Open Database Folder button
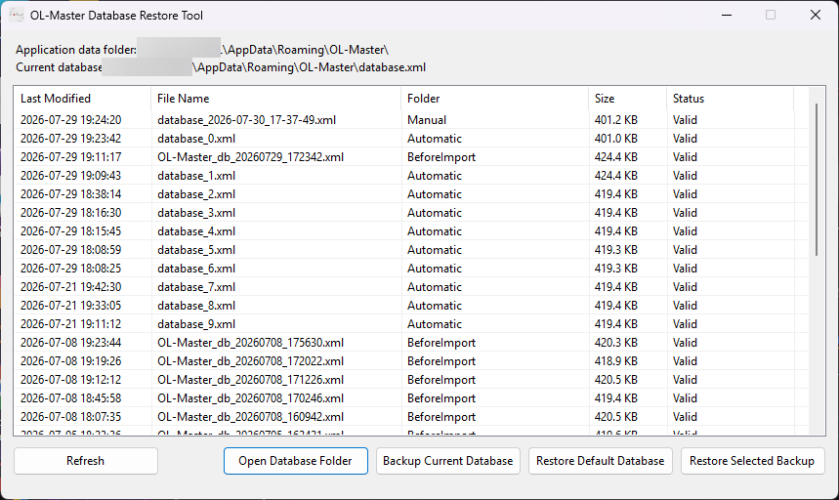Viewport: 839px width, 500px height. (x=295, y=461)
